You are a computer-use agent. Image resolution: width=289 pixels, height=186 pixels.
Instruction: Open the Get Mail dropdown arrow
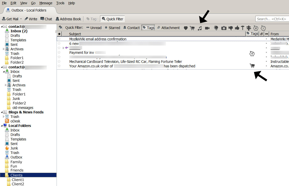click(x=21, y=19)
